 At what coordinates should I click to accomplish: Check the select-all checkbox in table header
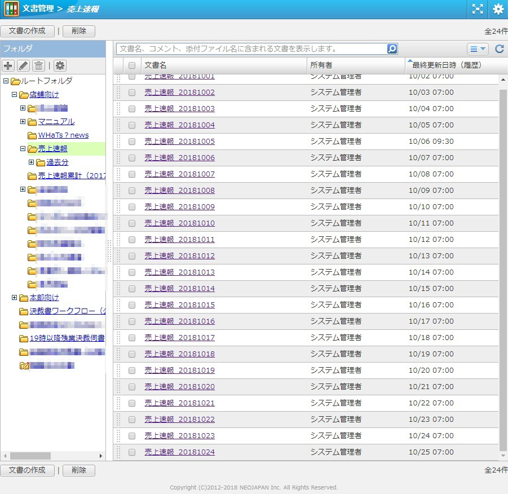[132, 65]
